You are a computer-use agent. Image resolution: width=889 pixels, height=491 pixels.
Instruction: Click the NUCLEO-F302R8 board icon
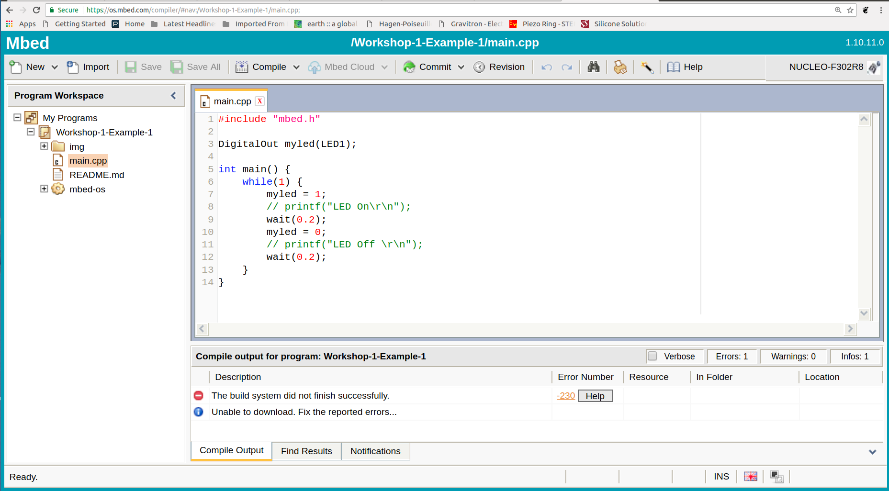(874, 67)
